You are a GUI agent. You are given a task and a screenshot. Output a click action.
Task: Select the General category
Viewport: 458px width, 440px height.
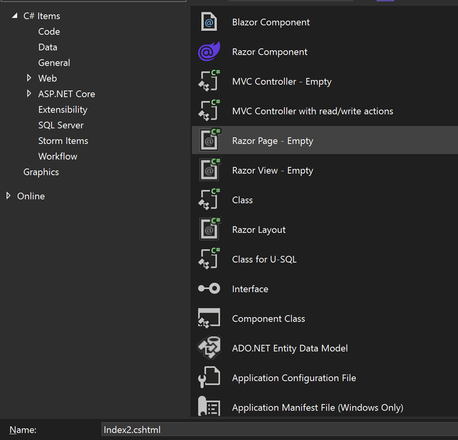[x=54, y=63]
